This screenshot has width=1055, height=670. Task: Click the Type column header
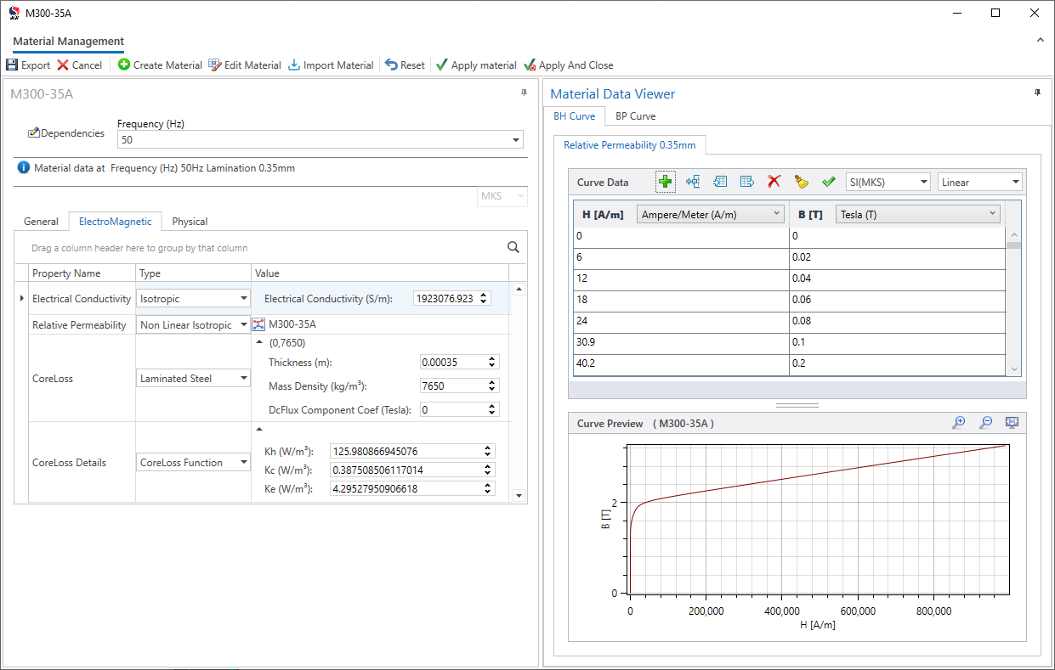193,273
